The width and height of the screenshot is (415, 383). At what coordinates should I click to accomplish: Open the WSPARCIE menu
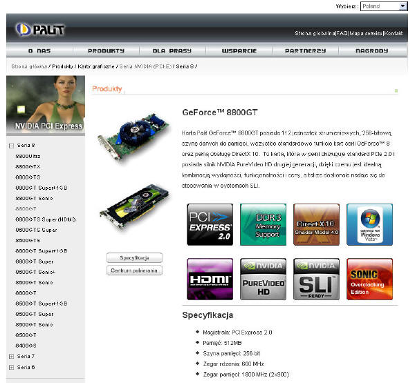[x=239, y=50]
